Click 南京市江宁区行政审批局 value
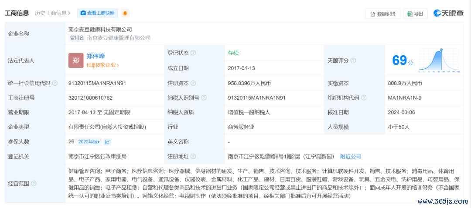Screen dimensions: 471x208 click(98, 157)
